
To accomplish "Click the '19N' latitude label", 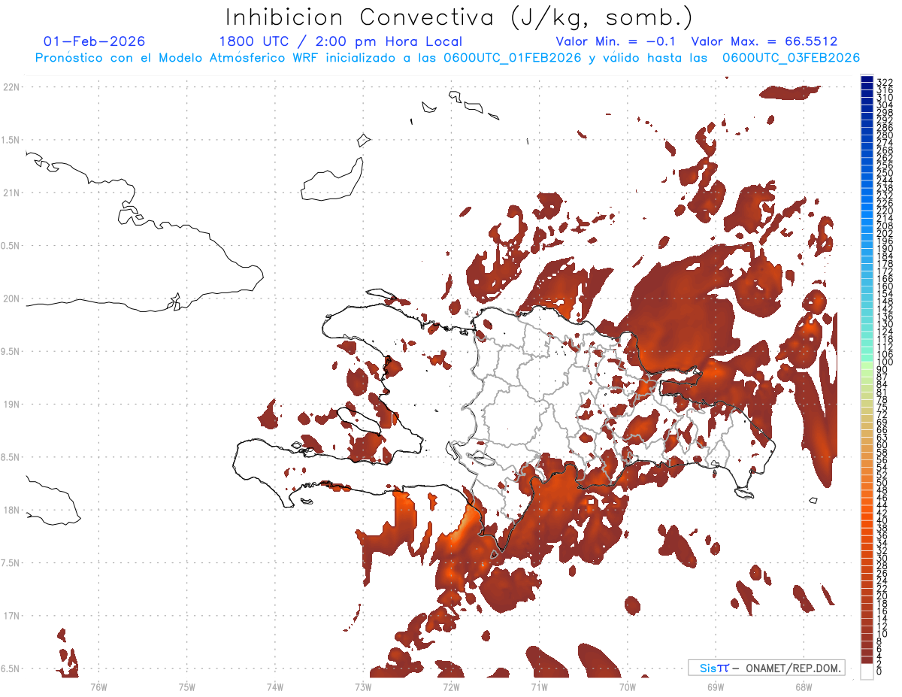I will [x=11, y=405].
